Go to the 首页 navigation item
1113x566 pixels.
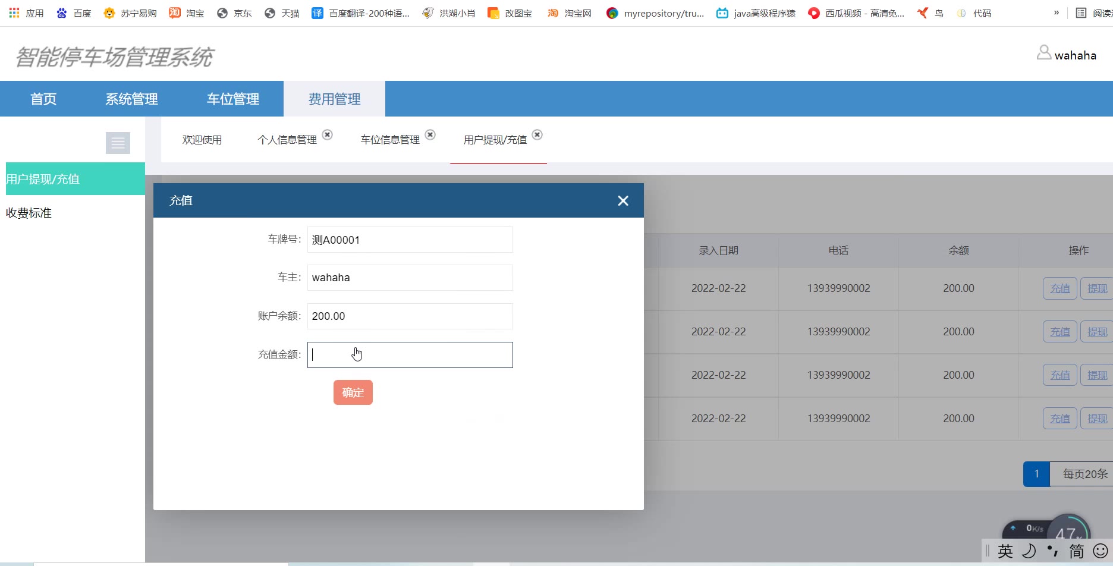point(43,99)
